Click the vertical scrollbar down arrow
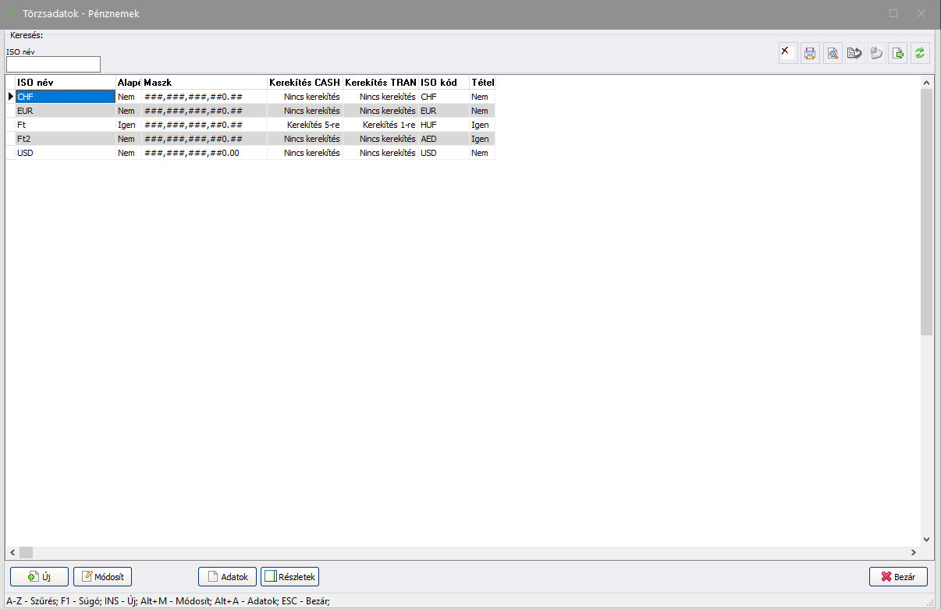This screenshot has height=609, width=941. click(926, 539)
